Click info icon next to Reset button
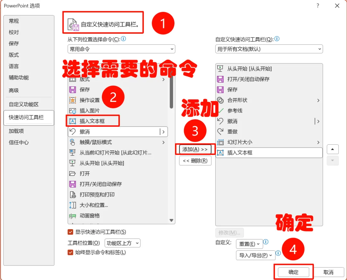Screen dimensions: 347x280 (x=266, y=242)
